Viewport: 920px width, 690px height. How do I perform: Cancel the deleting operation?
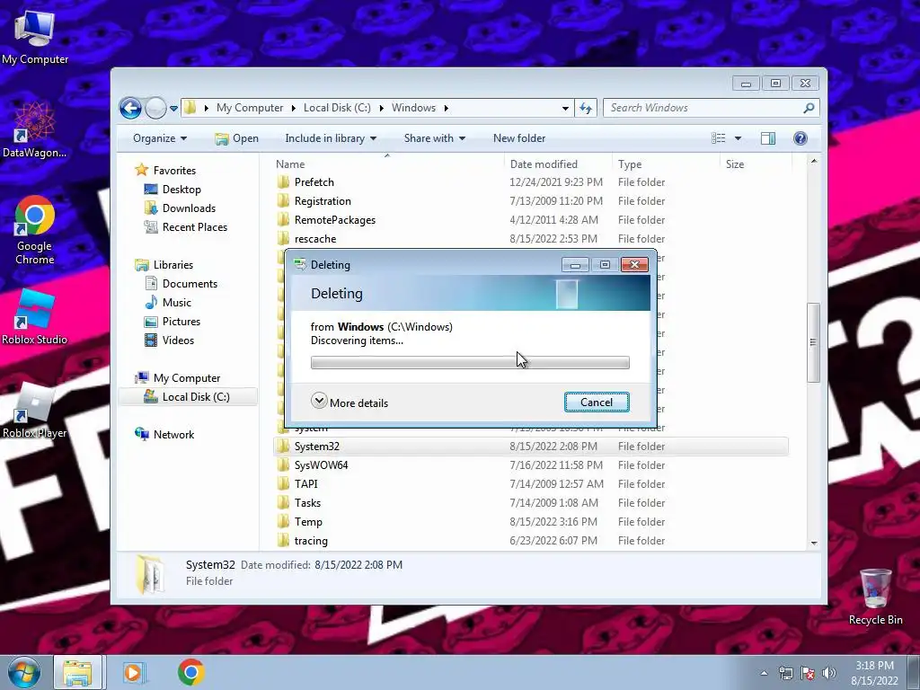click(597, 402)
